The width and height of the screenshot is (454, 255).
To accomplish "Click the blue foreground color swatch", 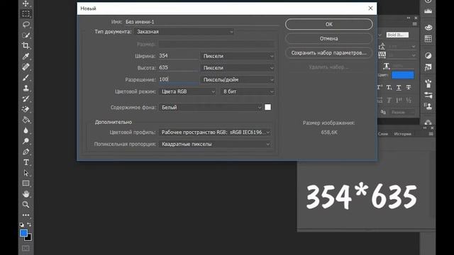I will pos(23,233).
